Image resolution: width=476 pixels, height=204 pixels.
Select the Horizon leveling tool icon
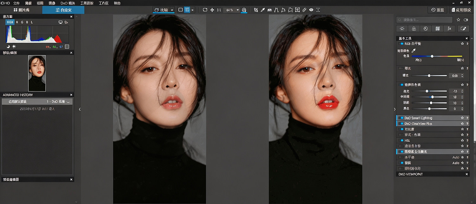270,10
